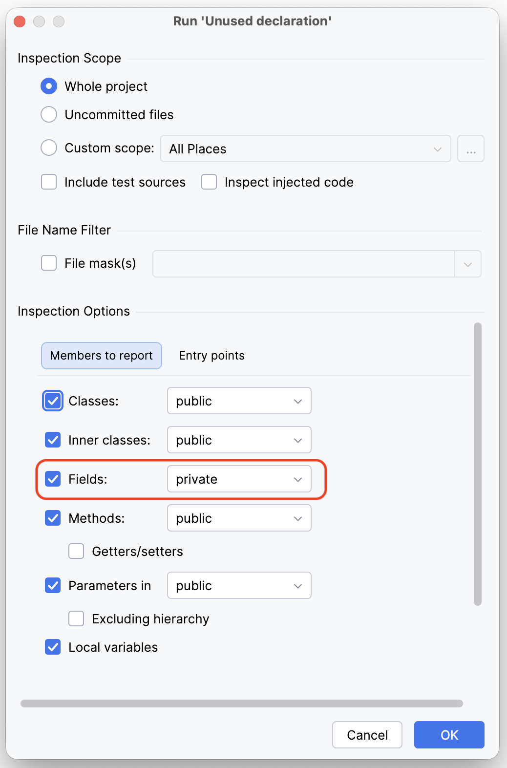This screenshot has height=768, width=507.
Task: Disable the Local variables checkbox
Action: (53, 647)
